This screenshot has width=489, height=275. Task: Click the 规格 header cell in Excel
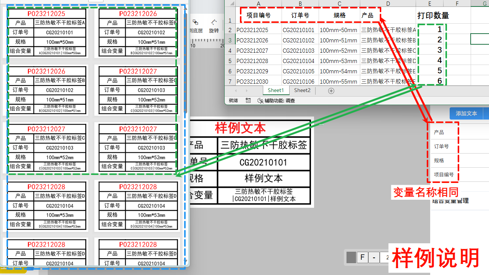[x=339, y=16]
